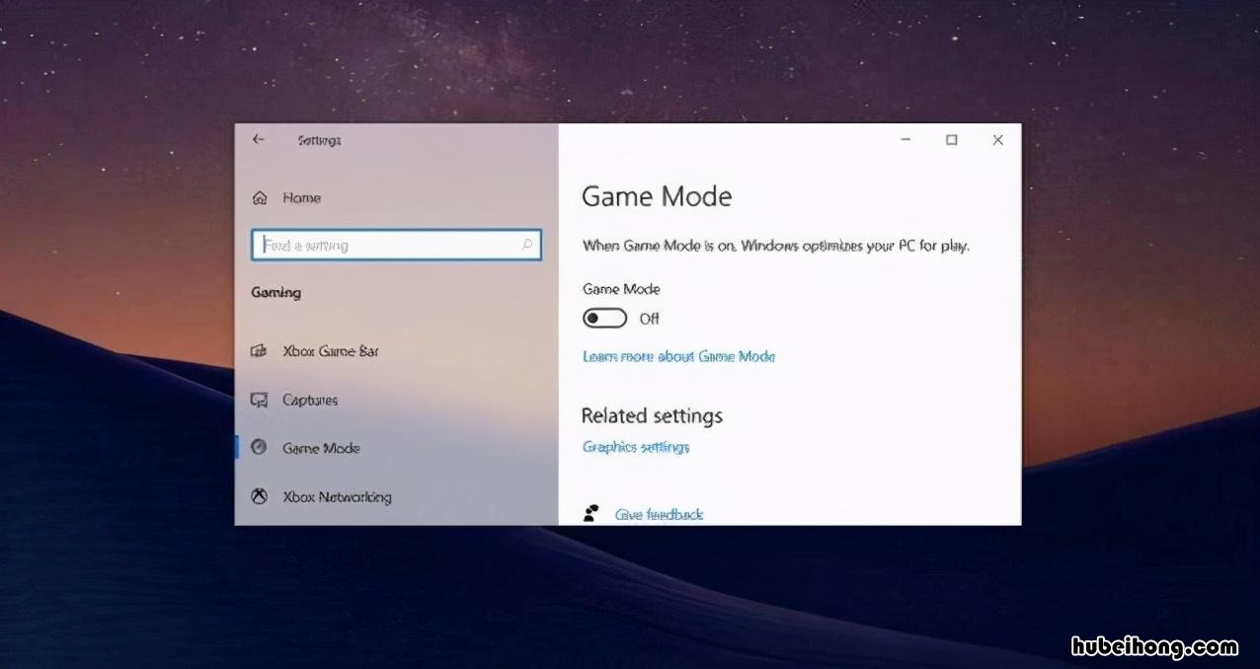Click the Captures icon
This screenshot has height=669, width=1260.
click(260, 400)
